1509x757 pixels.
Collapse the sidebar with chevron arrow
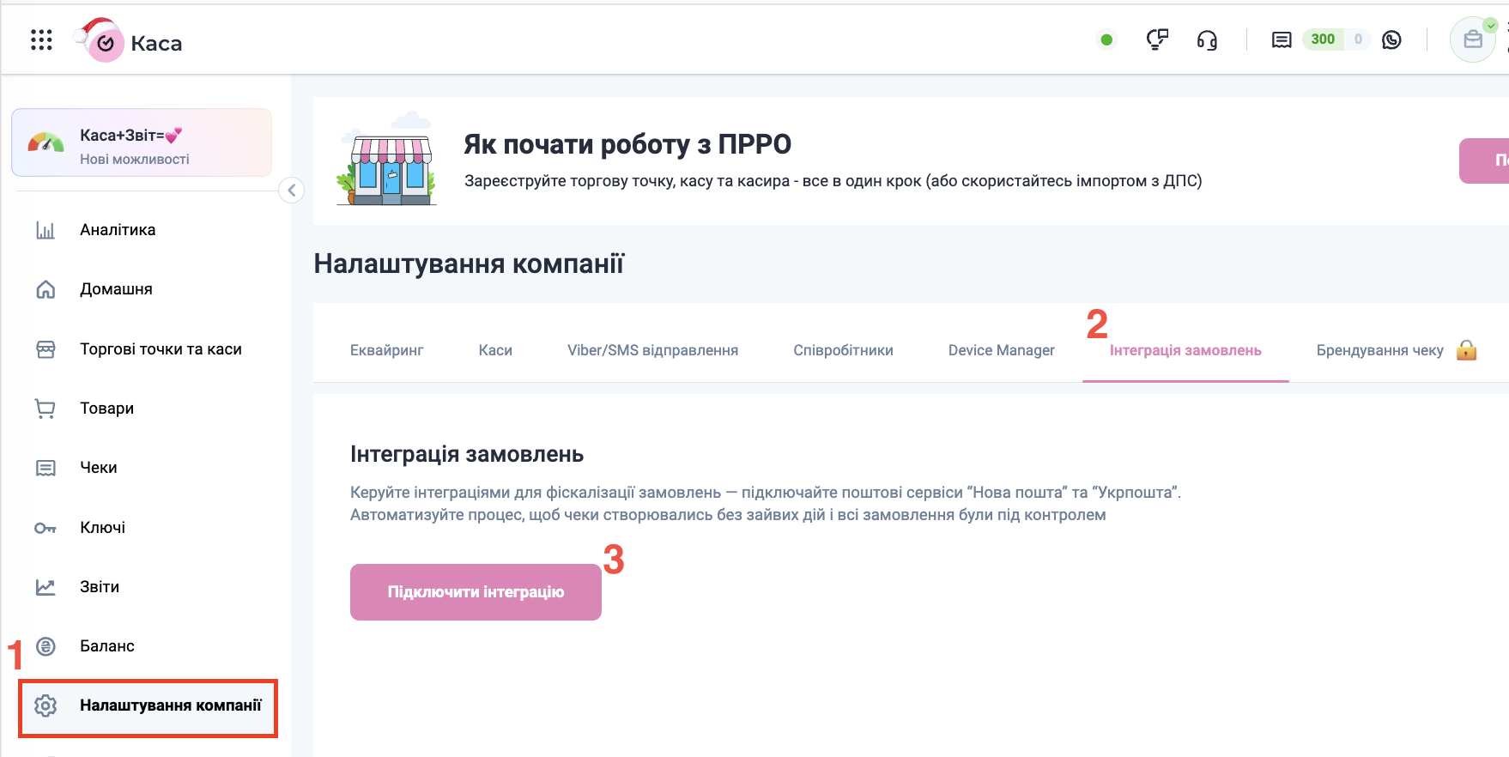tap(292, 191)
